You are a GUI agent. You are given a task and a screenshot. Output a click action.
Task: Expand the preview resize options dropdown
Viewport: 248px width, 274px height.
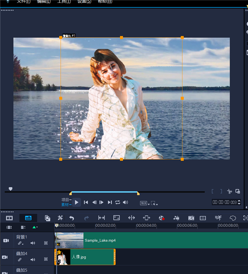point(155,203)
